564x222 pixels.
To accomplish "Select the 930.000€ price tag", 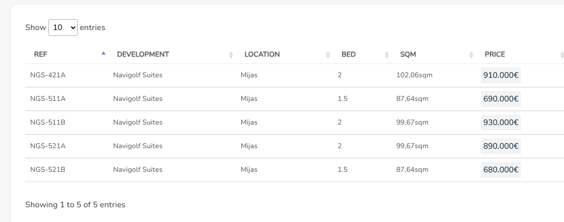I will coord(501,123).
